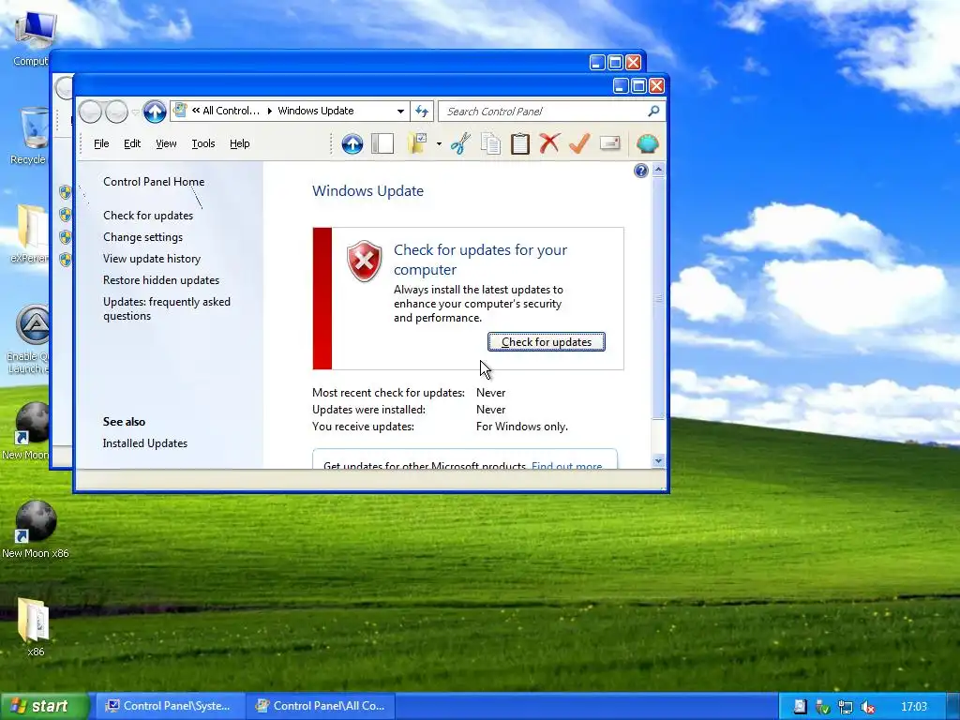The height and width of the screenshot is (720, 960).
Task: Open the folder views dropdown arrow
Action: pyautogui.click(x=439, y=144)
